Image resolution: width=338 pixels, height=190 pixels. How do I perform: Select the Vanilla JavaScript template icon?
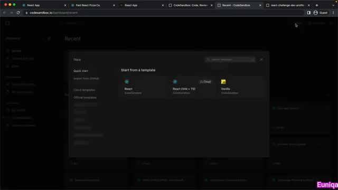pyautogui.click(x=223, y=82)
